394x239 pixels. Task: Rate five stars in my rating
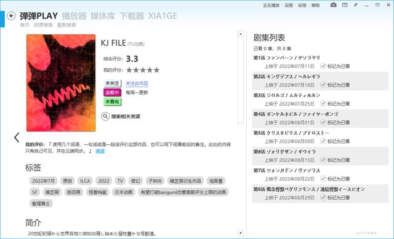pos(156,70)
